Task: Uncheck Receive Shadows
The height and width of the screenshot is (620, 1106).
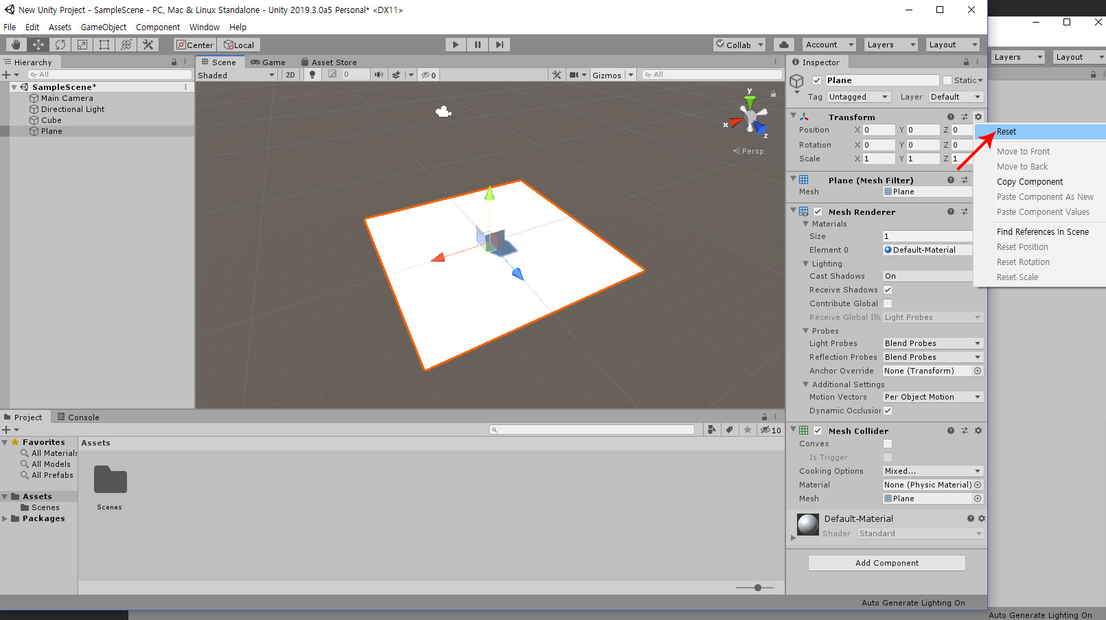Action: point(888,290)
